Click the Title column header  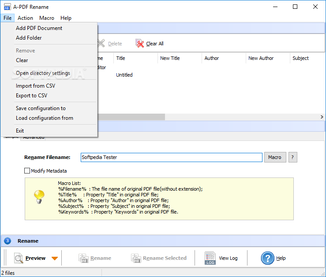pyautogui.click(x=135, y=58)
